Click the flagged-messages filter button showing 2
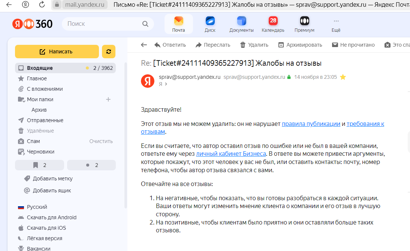 (x=39, y=165)
